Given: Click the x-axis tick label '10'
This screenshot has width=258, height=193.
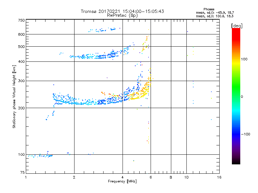Looking at the screenshot, I should click(186, 177).
